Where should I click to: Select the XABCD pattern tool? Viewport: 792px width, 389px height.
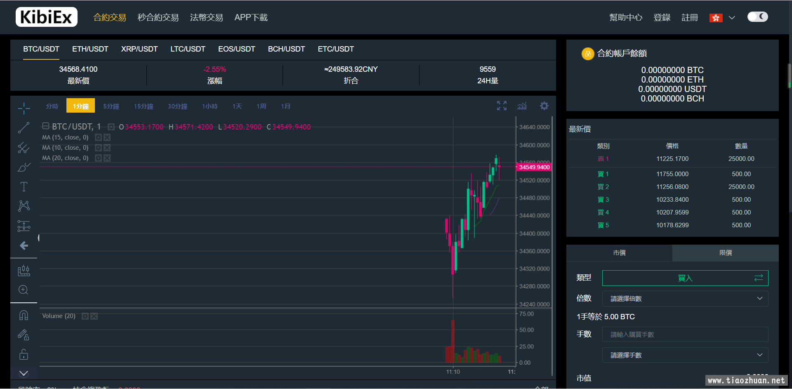24,206
